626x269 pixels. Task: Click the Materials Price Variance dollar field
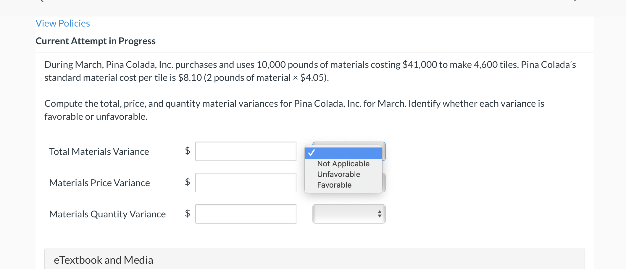pyautogui.click(x=246, y=183)
